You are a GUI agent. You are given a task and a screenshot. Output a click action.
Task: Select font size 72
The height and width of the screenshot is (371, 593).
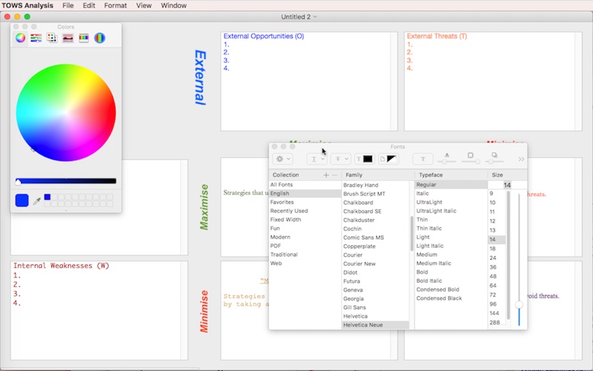coord(497,295)
